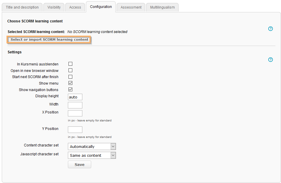Click the X Position input field
Viewport: 281px width, 183px height.
click(x=75, y=113)
